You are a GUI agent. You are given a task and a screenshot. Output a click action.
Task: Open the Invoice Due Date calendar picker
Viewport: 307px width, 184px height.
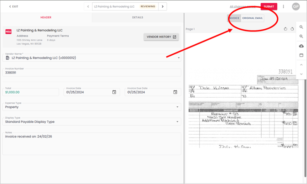(175, 92)
